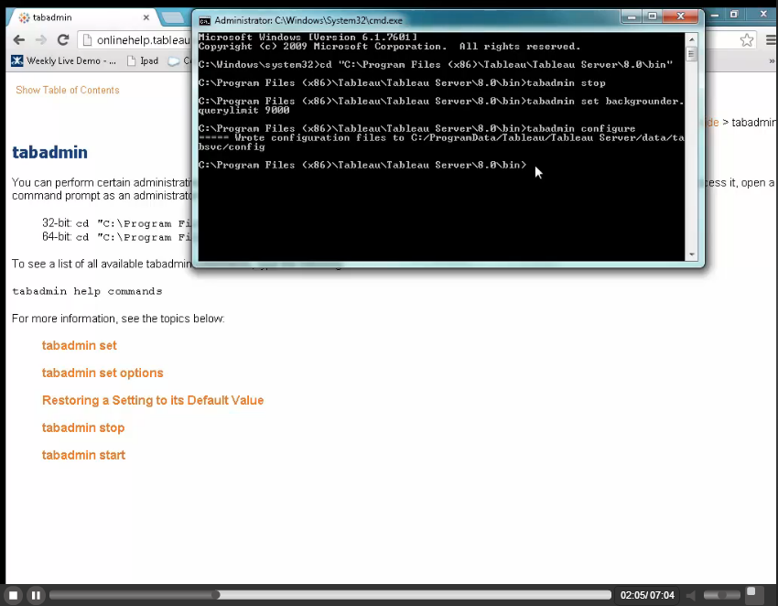Mute the video speaker icon

pos(692,595)
